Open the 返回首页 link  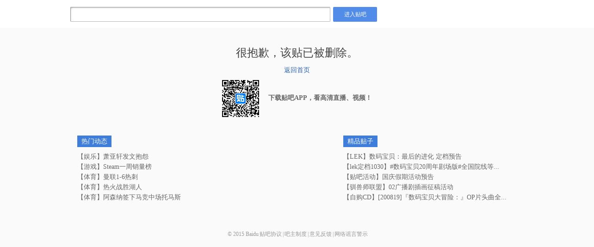tap(297, 70)
